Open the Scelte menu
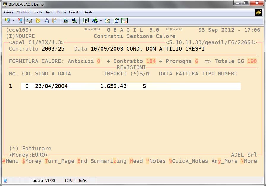This screenshot has height=186, width=266. click(x=38, y=12)
